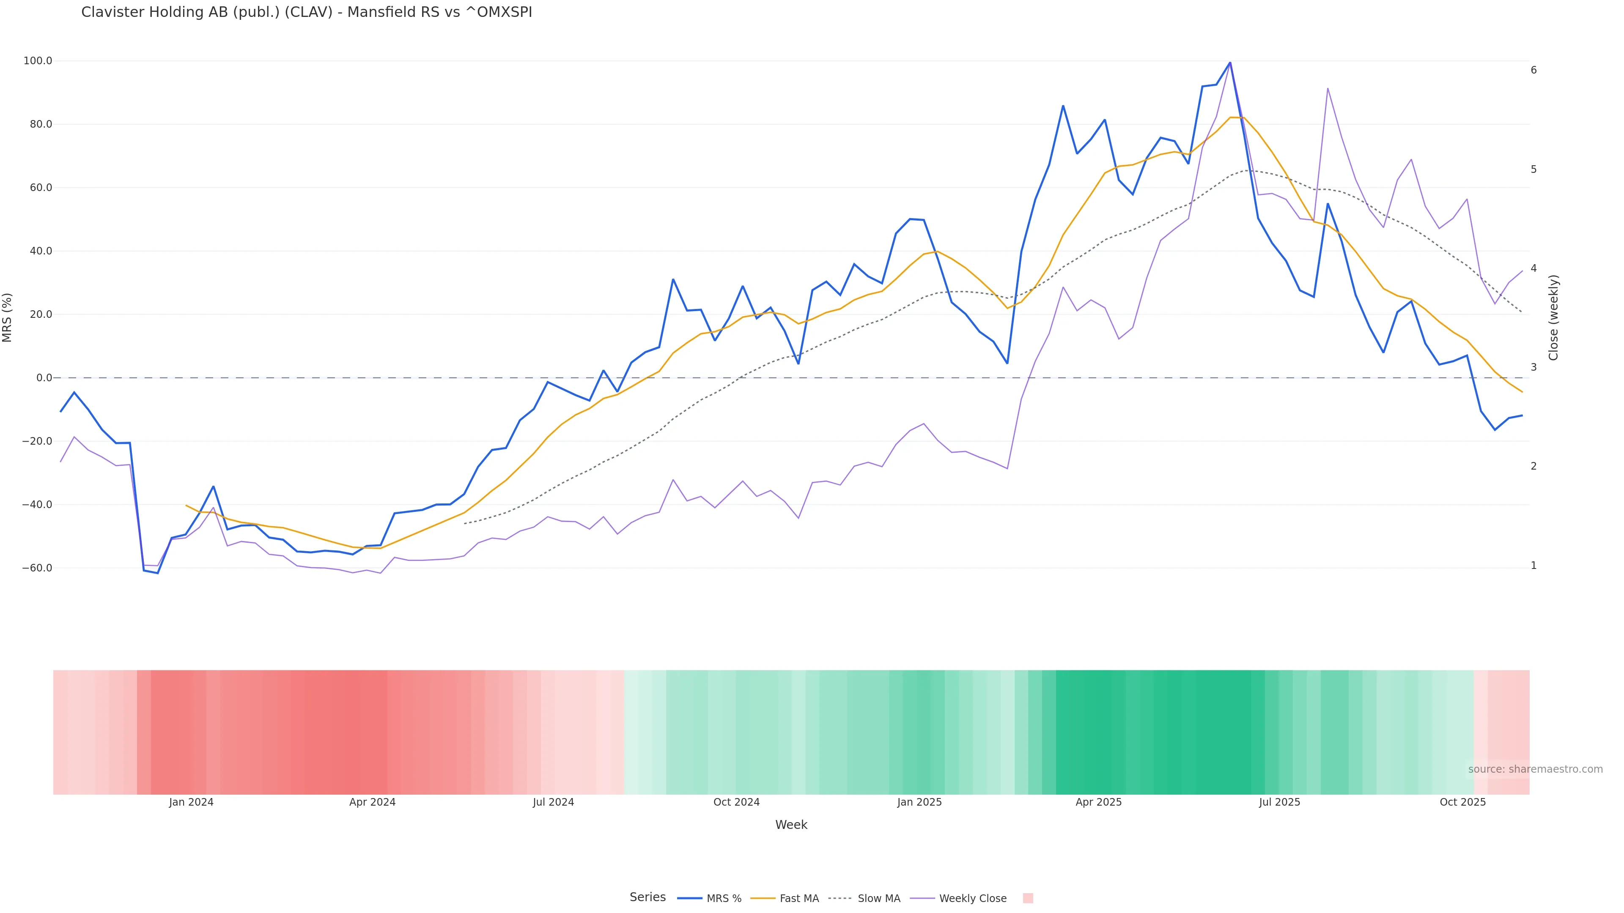Select the Apr 2024 x-axis tick label
The image size is (1624, 913).
(x=372, y=803)
